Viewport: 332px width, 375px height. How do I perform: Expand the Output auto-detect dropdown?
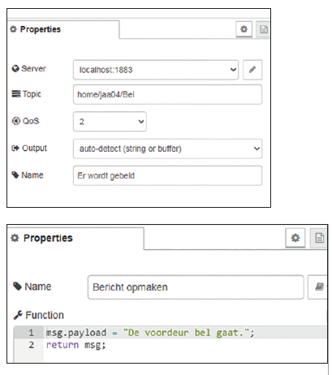click(167, 149)
